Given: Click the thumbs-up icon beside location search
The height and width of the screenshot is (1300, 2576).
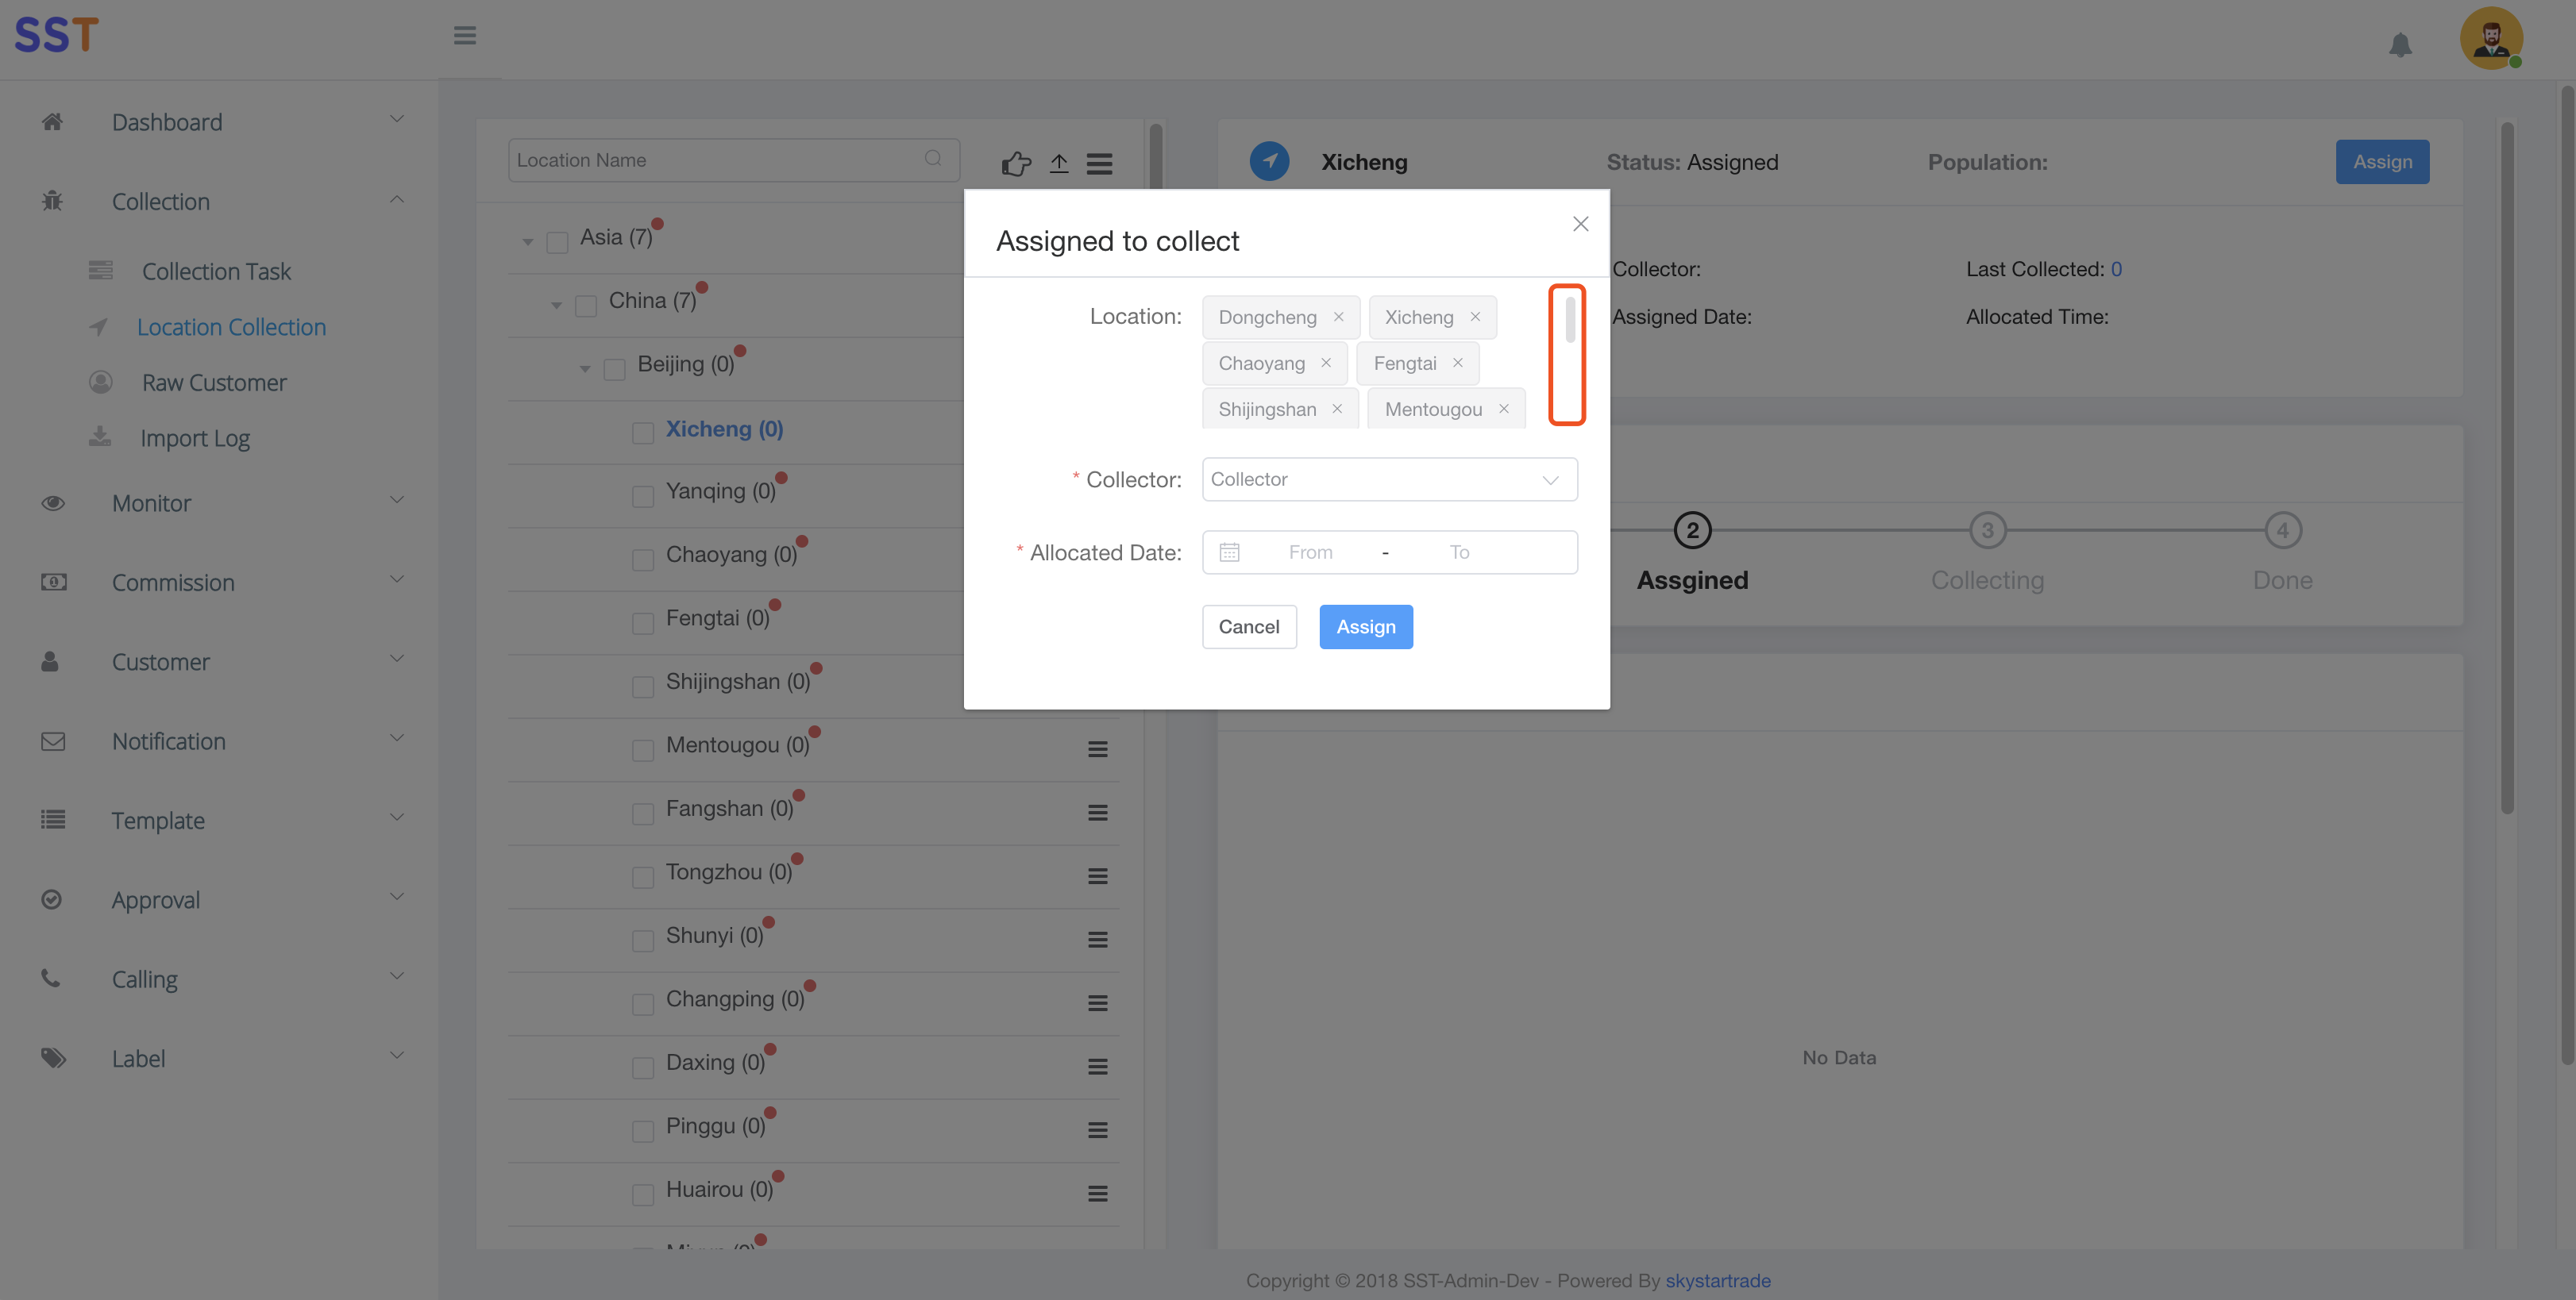Looking at the screenshot, I should (1015, 163).
